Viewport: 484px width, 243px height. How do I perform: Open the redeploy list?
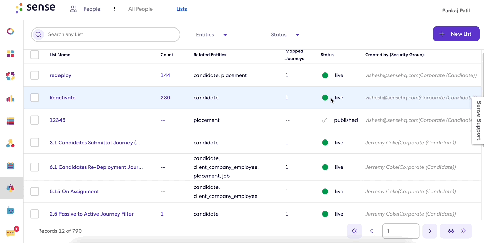60,75
